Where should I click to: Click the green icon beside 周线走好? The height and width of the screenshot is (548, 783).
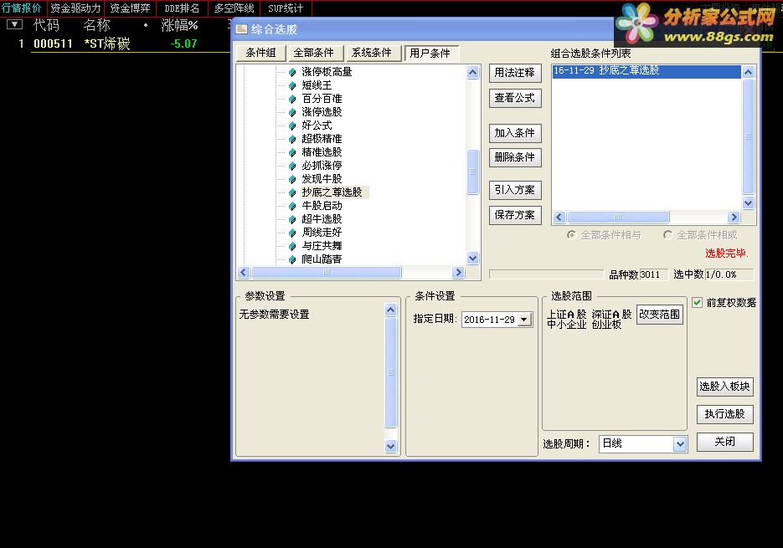pos(292,233)
